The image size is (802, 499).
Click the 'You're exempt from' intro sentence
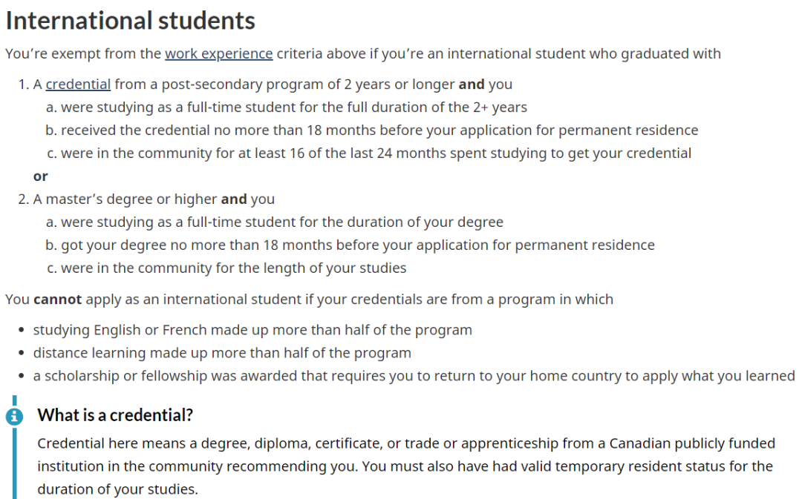(x=363, y=53)
